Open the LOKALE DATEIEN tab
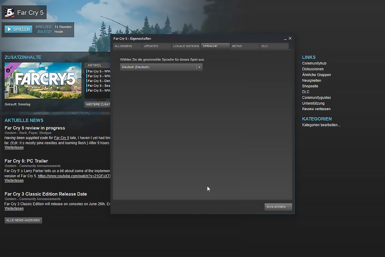This screenshot has height=257, width=385. (186, 46)
